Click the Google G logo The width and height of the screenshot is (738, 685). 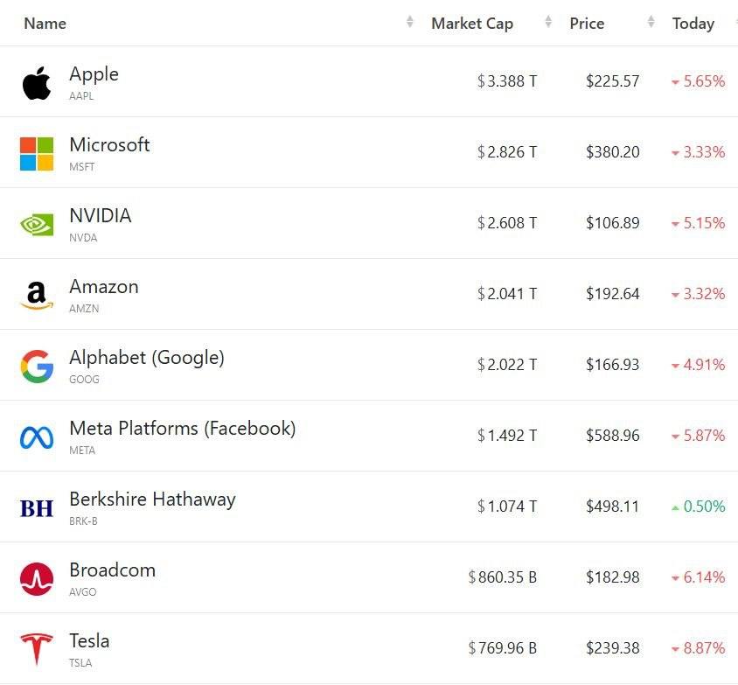pos(37,367)
